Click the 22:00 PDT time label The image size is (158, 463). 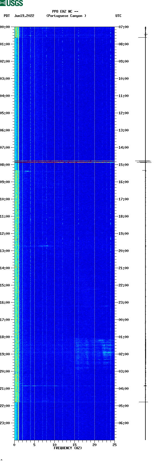pos(5,406)
